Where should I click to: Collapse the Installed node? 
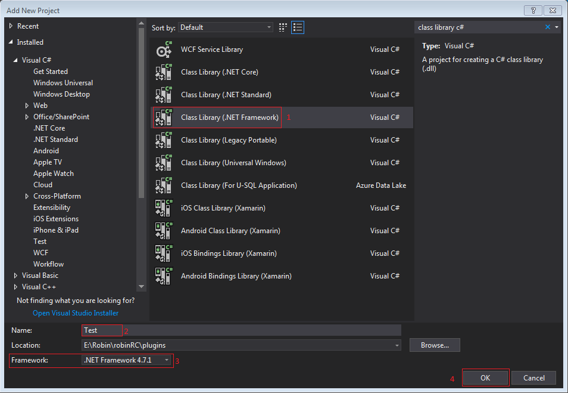tap(11, 42)
